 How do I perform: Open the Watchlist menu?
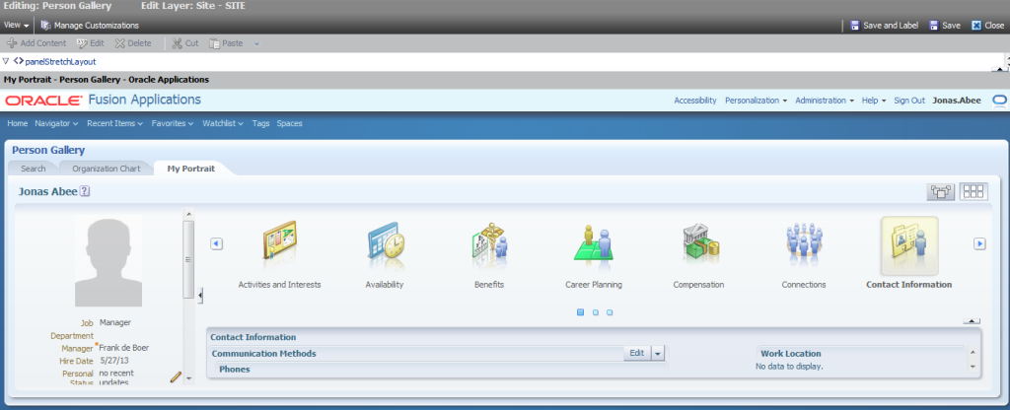click(x=223, y=123)
